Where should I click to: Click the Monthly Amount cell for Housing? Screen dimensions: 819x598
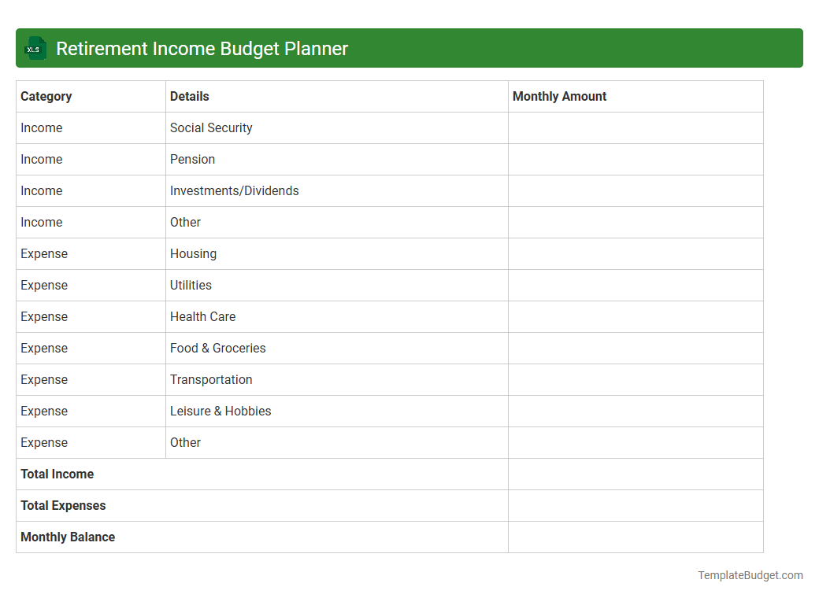click(x=635, y=253)
